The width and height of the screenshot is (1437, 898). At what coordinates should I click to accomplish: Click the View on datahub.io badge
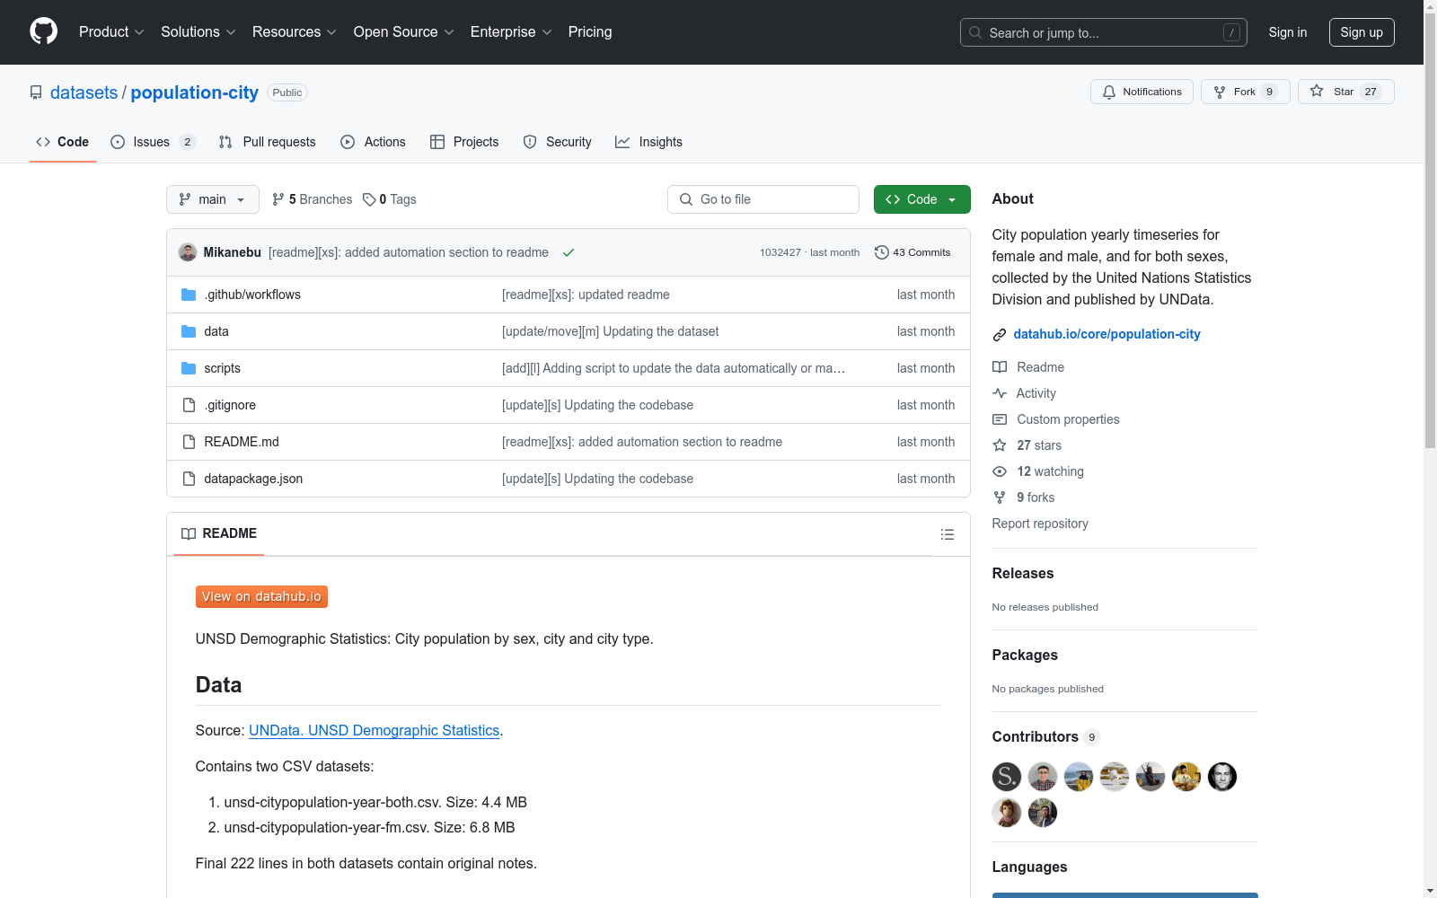pos(261,597)
